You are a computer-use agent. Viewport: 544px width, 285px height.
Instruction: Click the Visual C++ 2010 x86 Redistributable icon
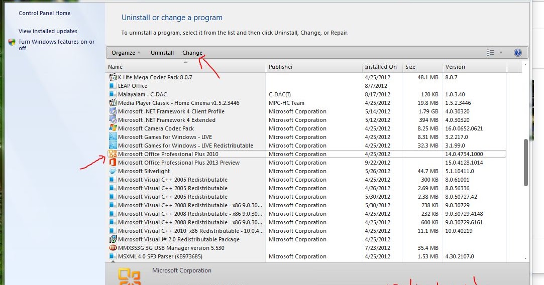pyautogui.click(x=113, y=231)
